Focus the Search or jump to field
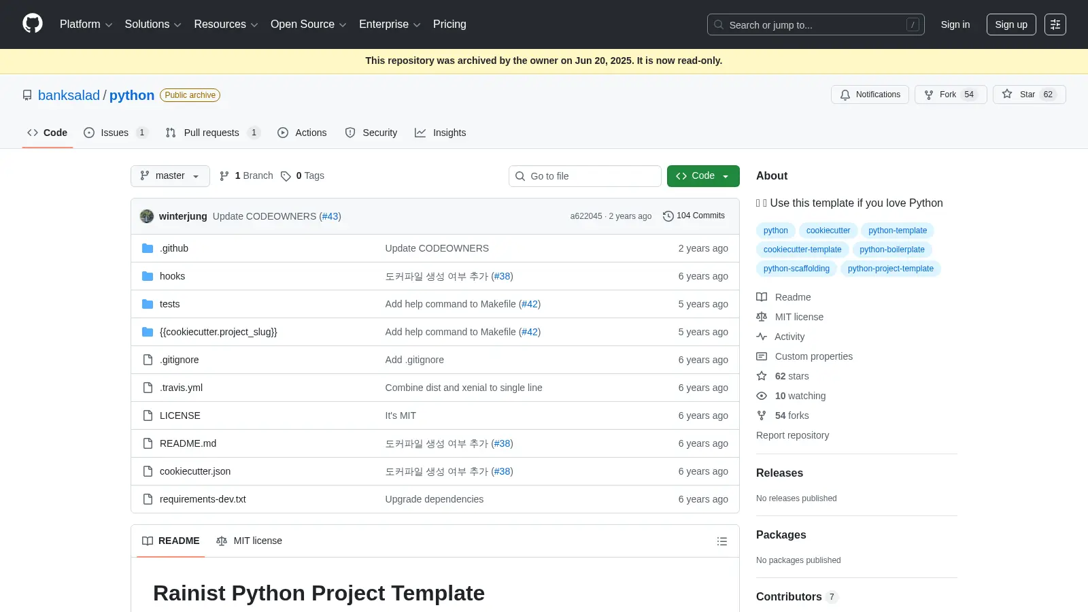Viewport: 1088px width, 612px height. pyautogui.click(x=816, y=24)
